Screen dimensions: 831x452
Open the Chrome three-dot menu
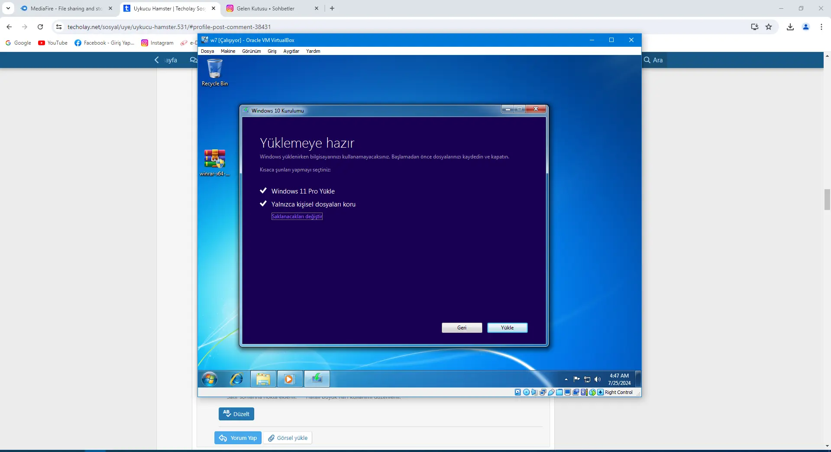pos(821,27)
